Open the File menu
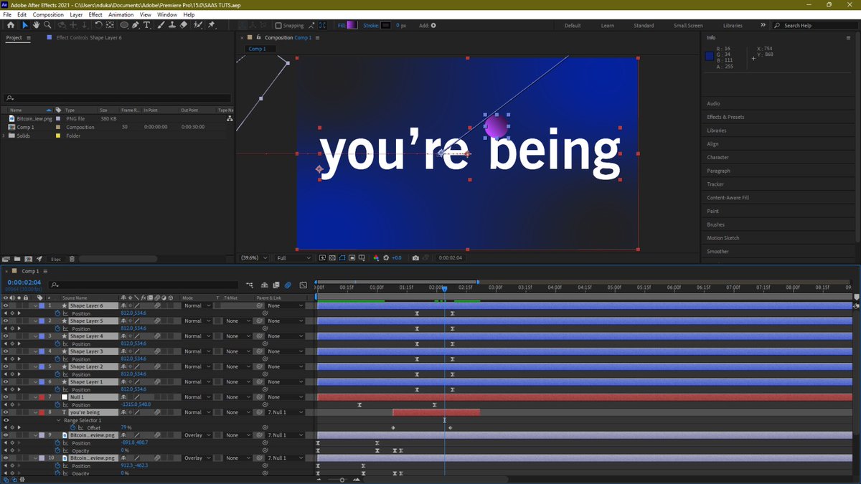The height and width of the screenshot is (484, 861). coord(6,14)
